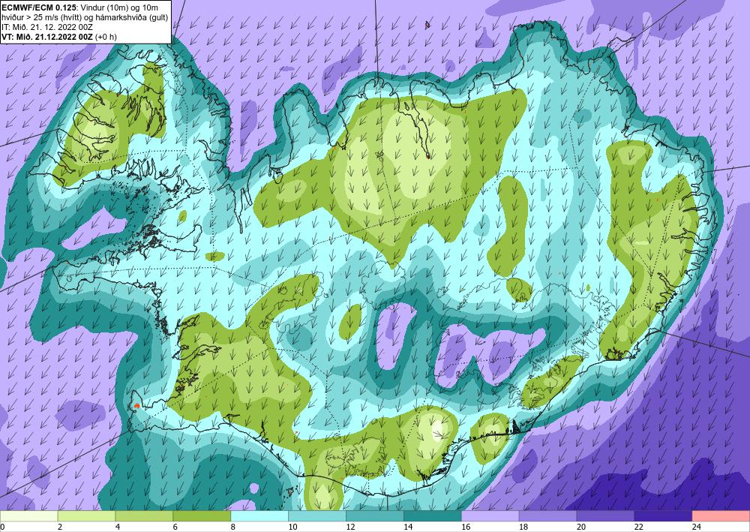Click the 14–16 m/s dark teal legend swatch
The width and height of the screenshot is (750, 532).
[x=433, y=517]
